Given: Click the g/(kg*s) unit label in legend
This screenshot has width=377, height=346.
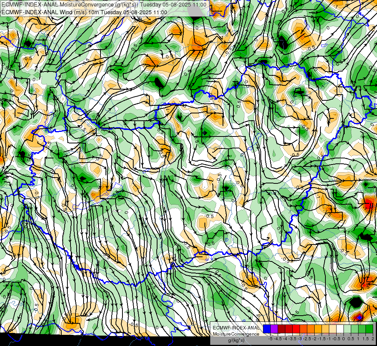Looking at the screenshot, I should (x=236, y=341).
